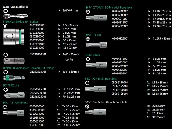Image resolution: width=172 pixels, height=129 pixels.
Task: Click the hexagon socket profile icon
Action: [x=5, y=26]
